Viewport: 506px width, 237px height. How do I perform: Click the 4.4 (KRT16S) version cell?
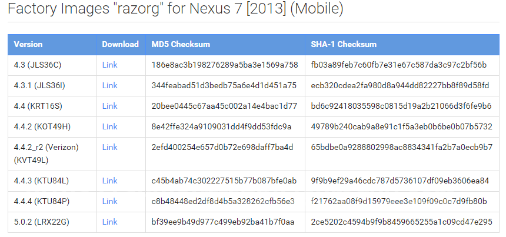tap(38, 106)
